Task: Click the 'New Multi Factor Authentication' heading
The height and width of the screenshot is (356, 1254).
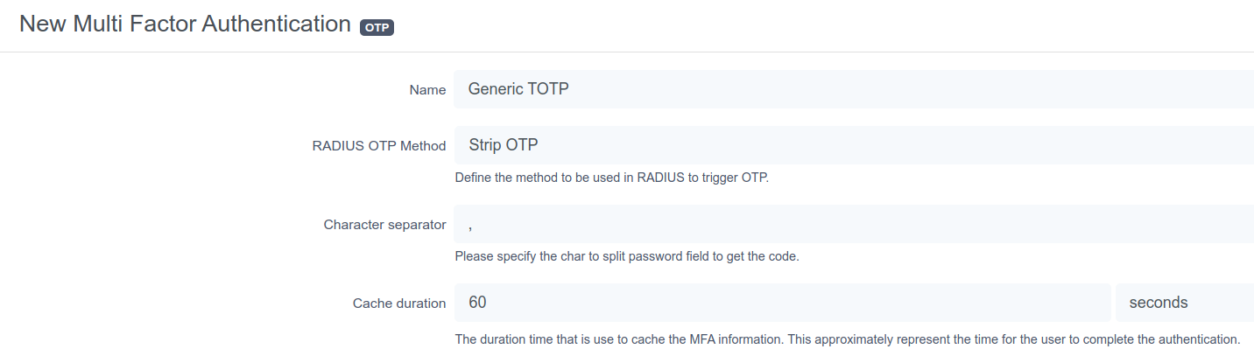Action: (185, 24)
